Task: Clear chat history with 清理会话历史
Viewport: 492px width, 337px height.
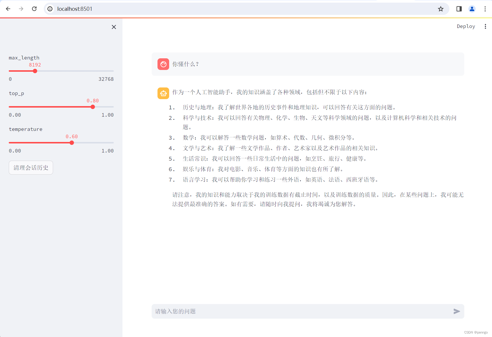Action: click(x=31, y=168)
